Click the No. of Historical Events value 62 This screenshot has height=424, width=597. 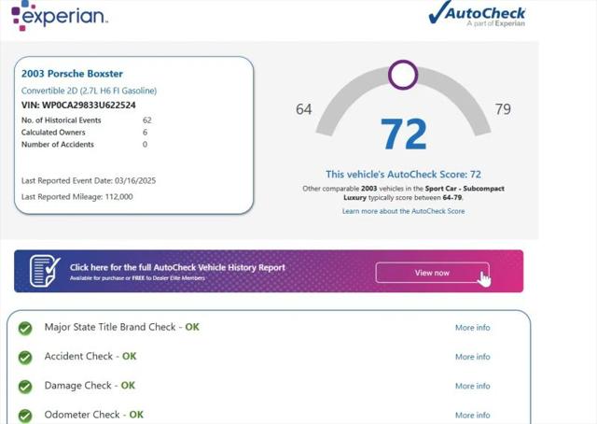(147, 120)
